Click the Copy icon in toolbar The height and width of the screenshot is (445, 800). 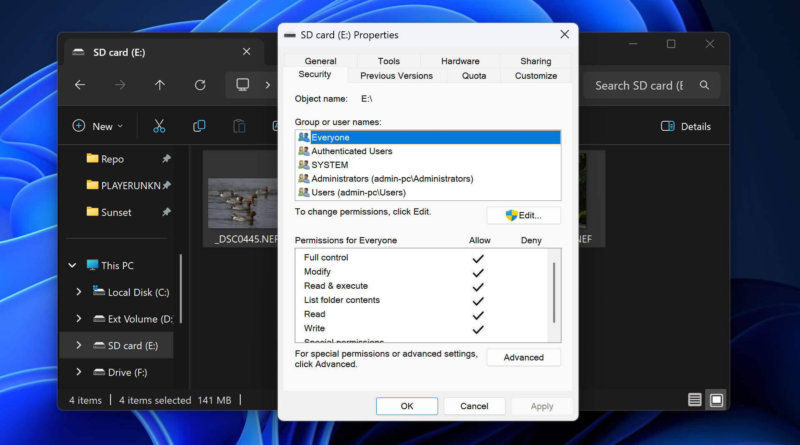[x=199, y=126]
